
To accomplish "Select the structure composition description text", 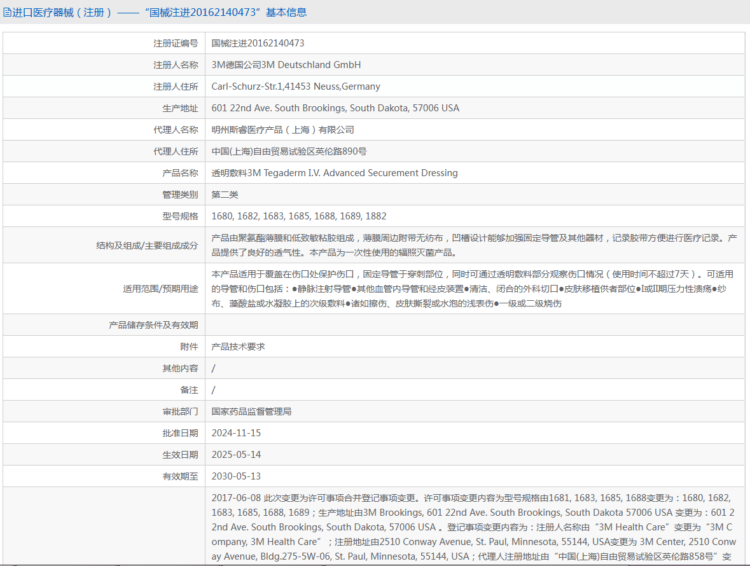I will coord(474,245).
